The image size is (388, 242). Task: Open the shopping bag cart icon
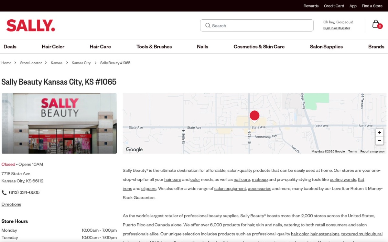[377, 24]
